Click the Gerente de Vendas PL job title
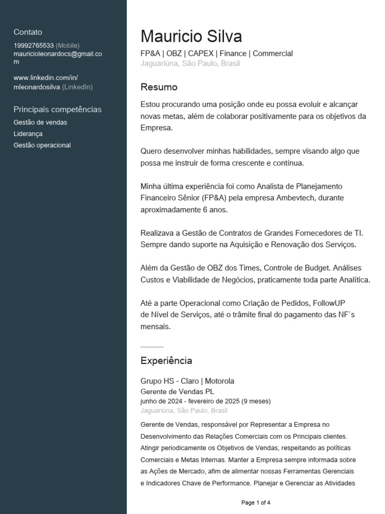 (x=177, y=392)
